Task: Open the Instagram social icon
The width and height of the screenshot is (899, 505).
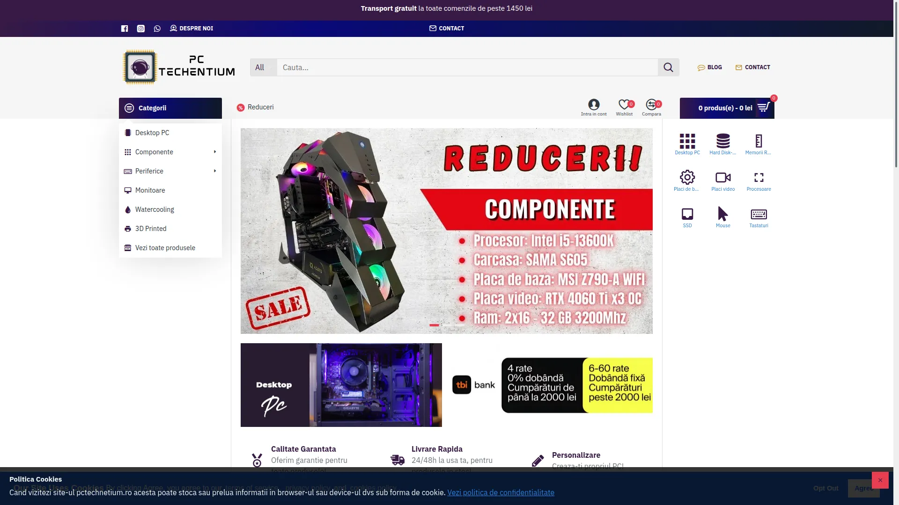Action: point(141,29)
